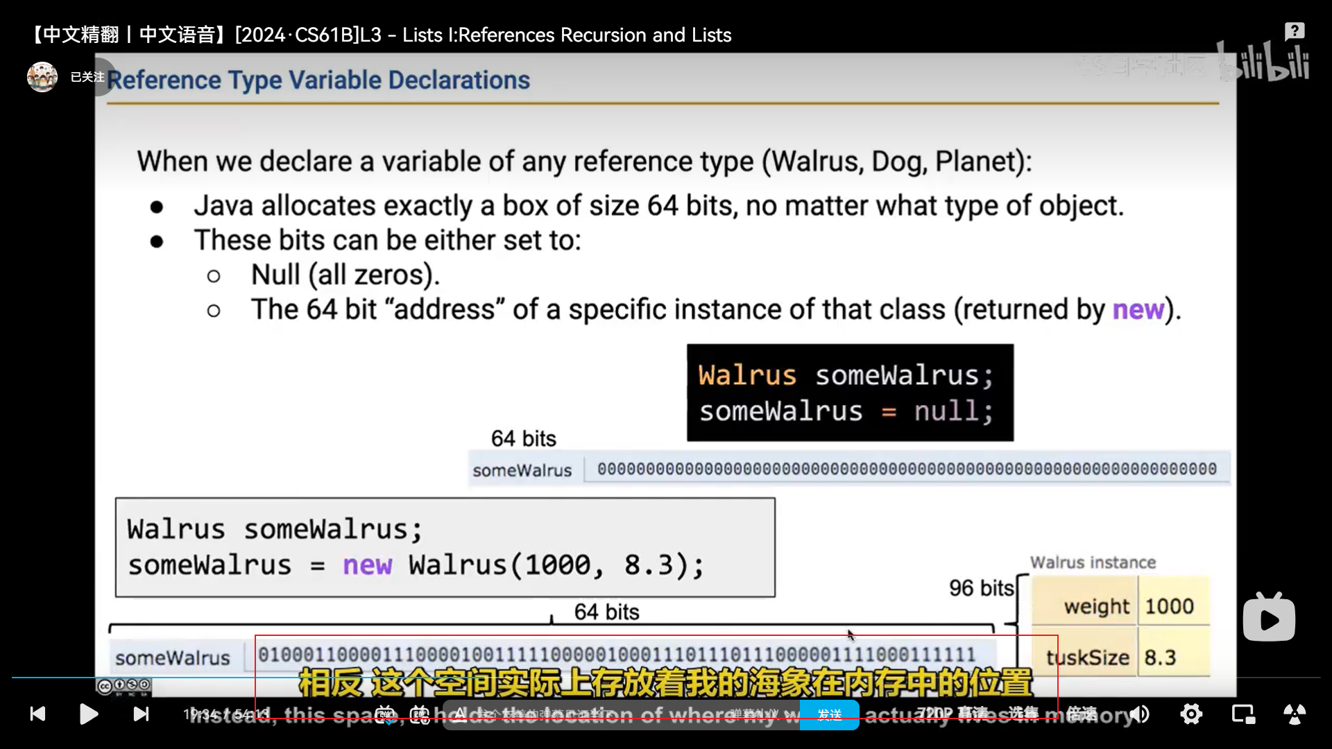This screenshot has height=749, width=1332.
Task: Open the 720P quality selector
Action: [x=952, y=713]
